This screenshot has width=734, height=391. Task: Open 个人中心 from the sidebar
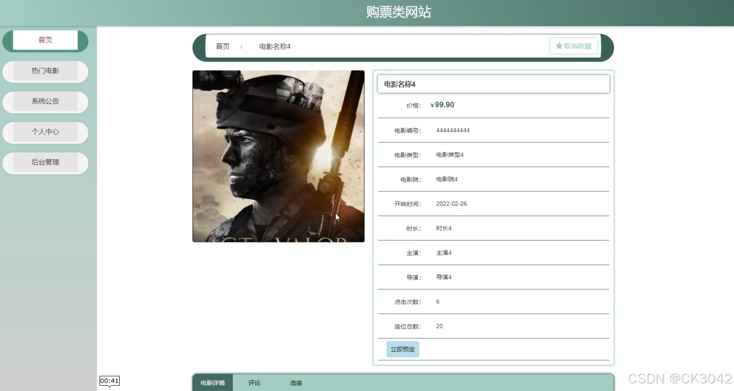tap(45, 132)
